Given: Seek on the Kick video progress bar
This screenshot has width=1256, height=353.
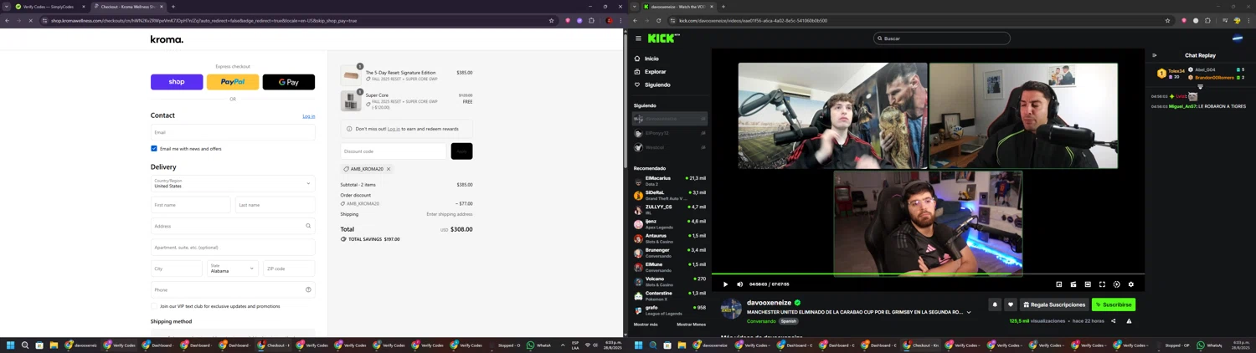Looking at the screenshot, I should [928, 274].
